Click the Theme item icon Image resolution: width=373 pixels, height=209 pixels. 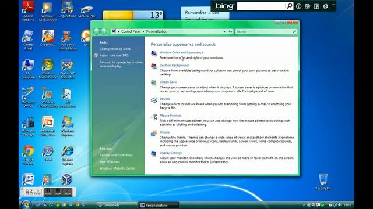click(x=154, y=133)
